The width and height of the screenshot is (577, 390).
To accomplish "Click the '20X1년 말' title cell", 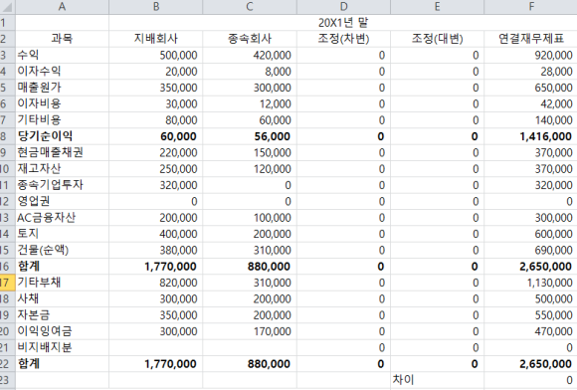I will 343,23.
